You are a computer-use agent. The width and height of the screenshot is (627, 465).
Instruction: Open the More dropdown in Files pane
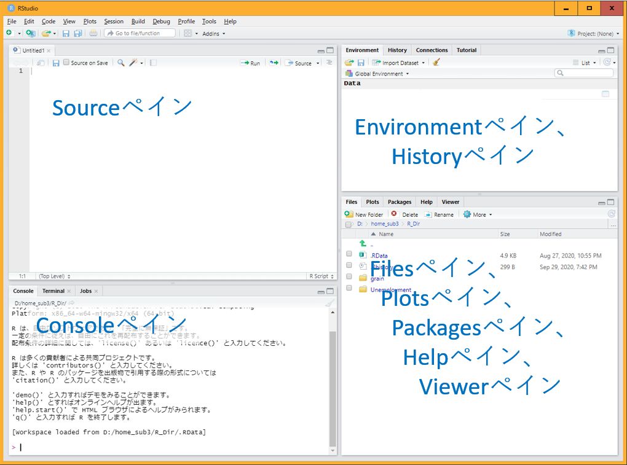[x=478, y=214]
